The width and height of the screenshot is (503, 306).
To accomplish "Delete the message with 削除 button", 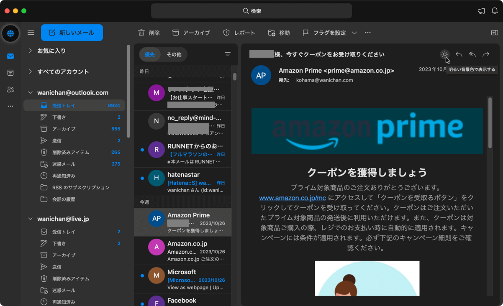I will pyautogui.click(x=149, y=33).
